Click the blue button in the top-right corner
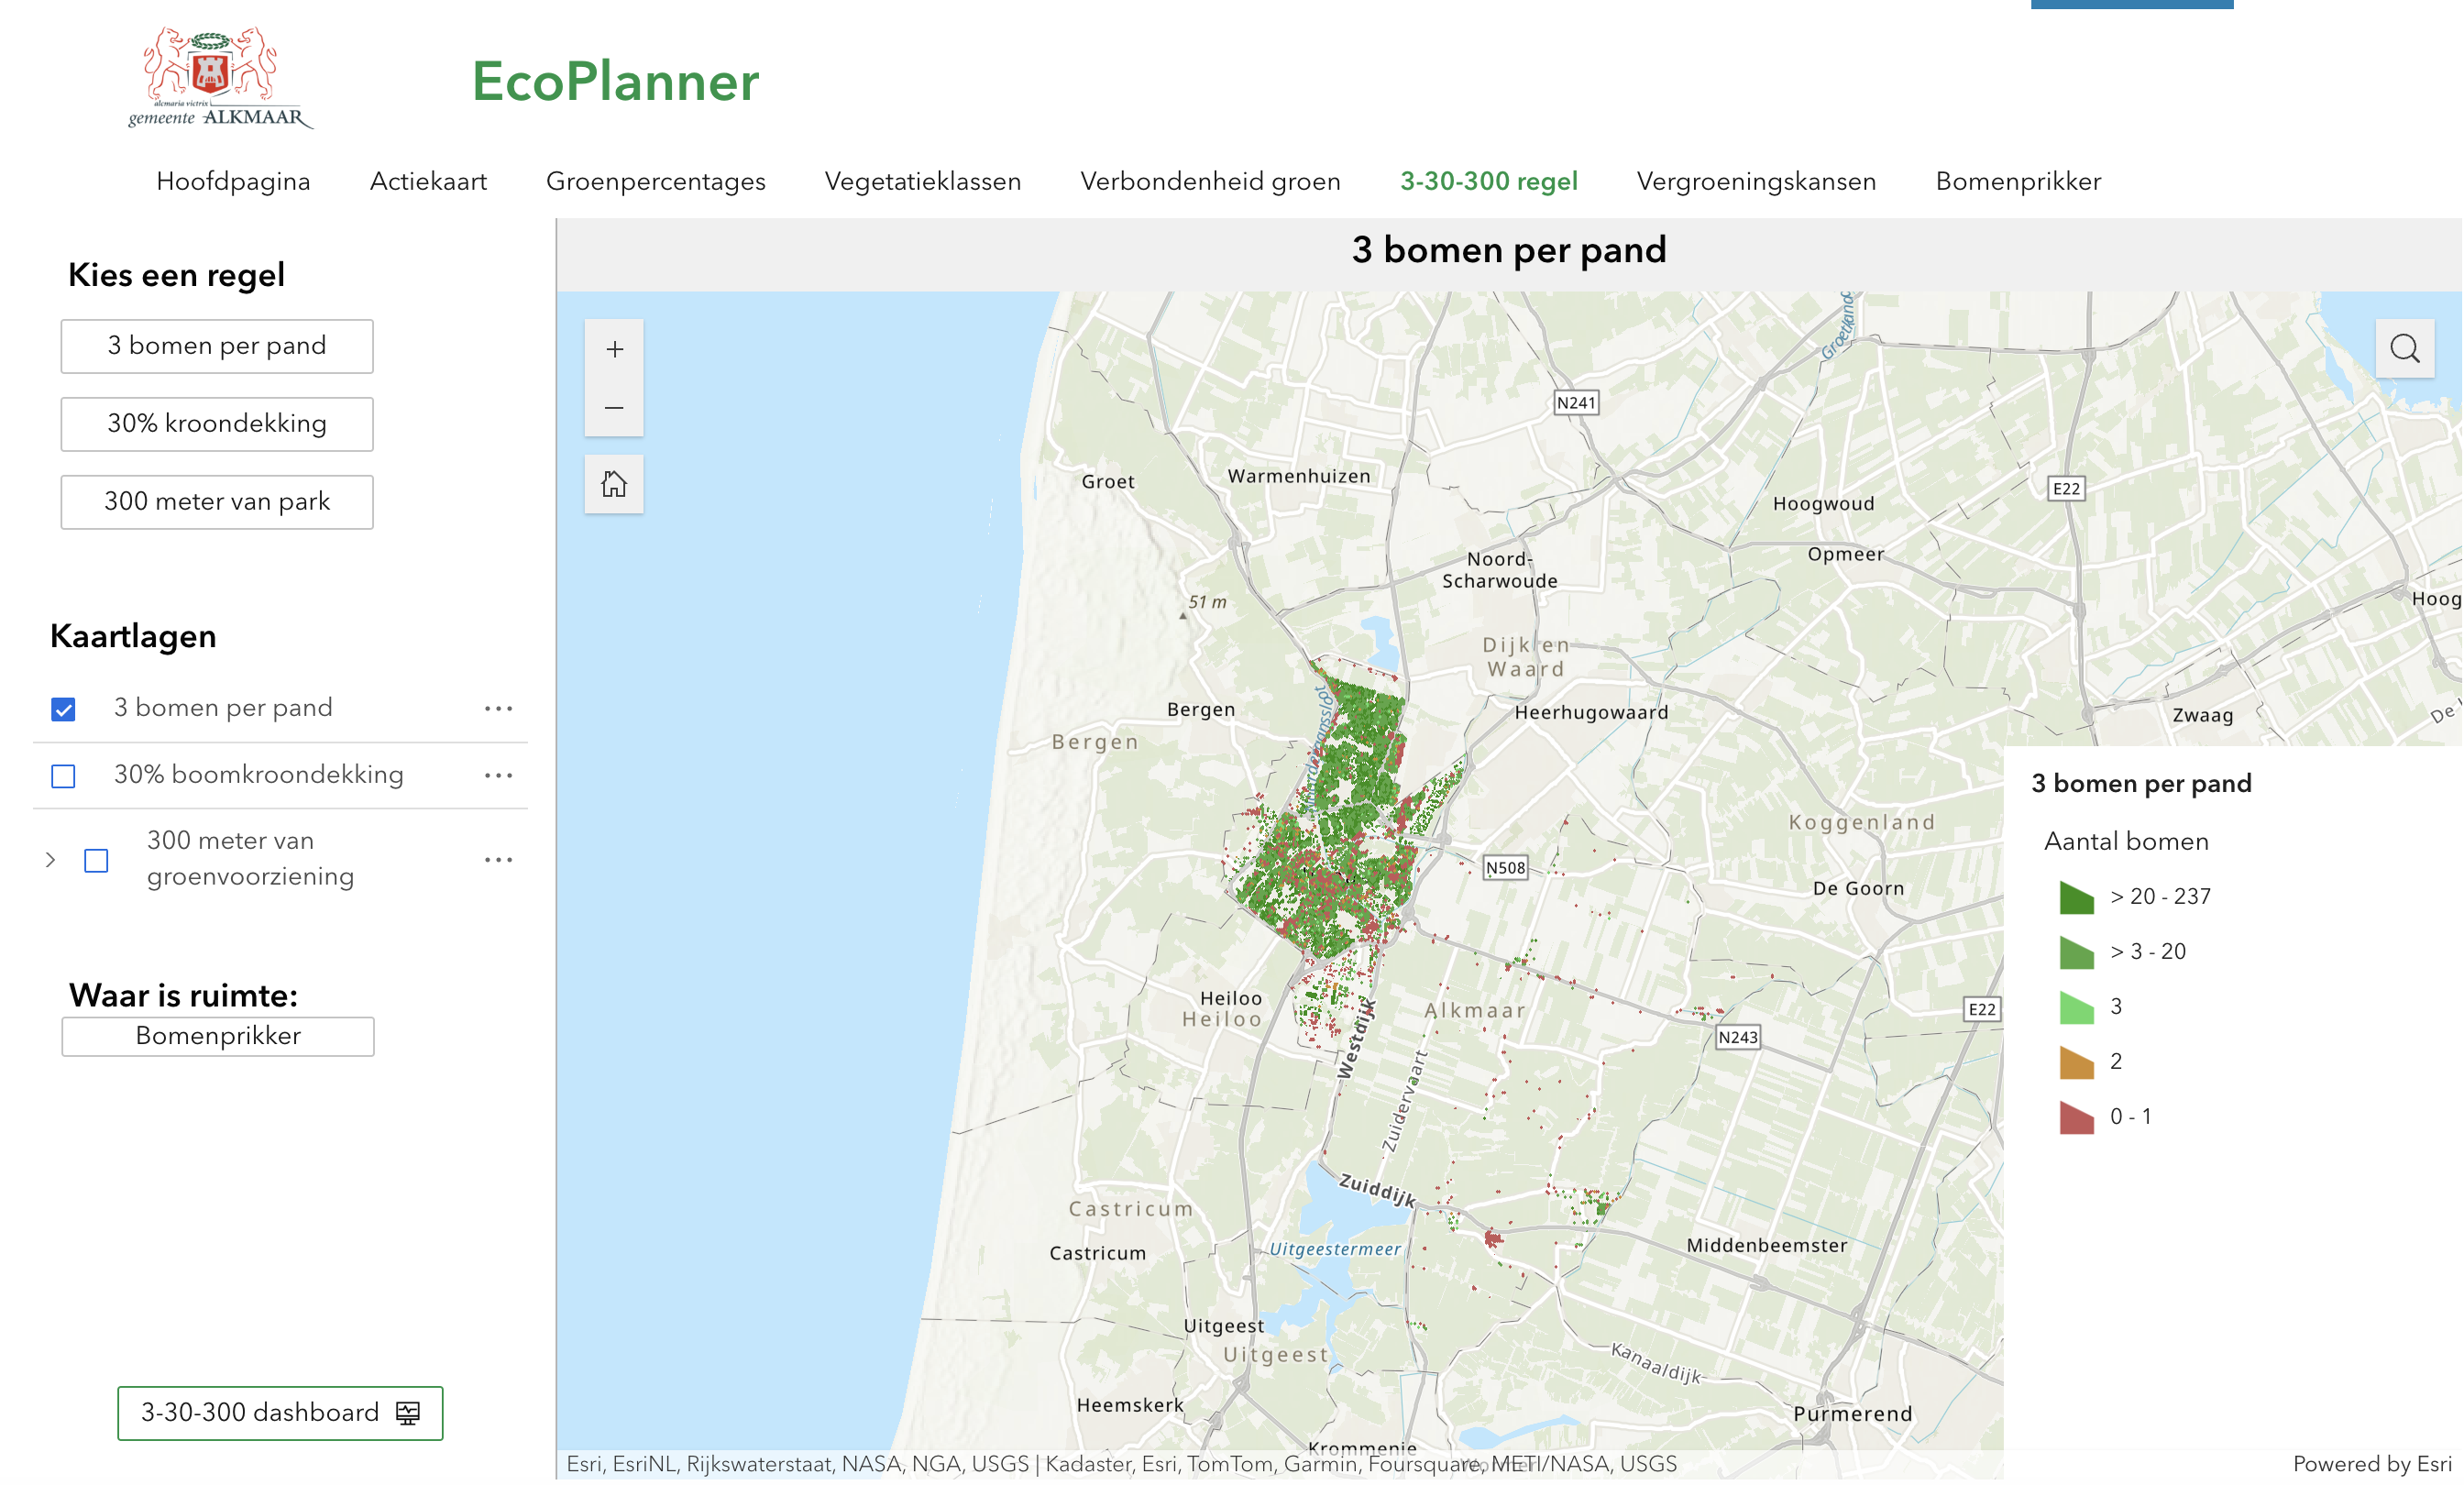 point(2132,4)
